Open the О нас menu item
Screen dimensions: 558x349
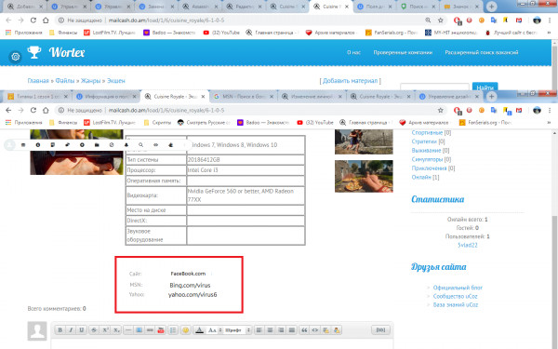click(x=353, y=52)
